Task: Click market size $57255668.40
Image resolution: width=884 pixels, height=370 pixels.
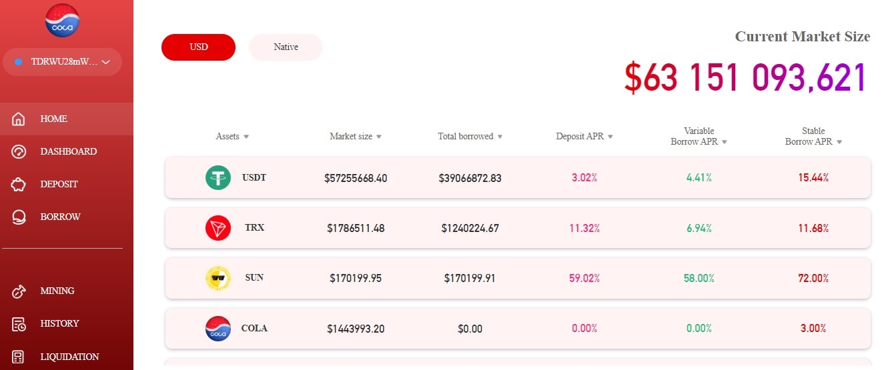Action: [356, 178]
